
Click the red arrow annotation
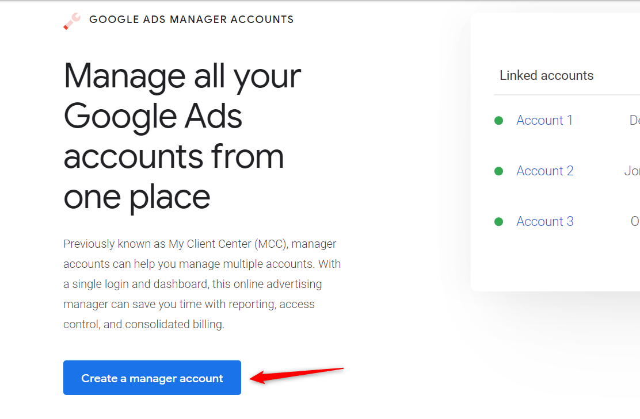pyautogui.click(x=297, y=375)
